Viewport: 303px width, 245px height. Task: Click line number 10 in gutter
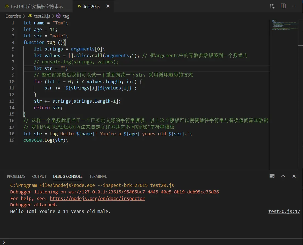point(12,82)
